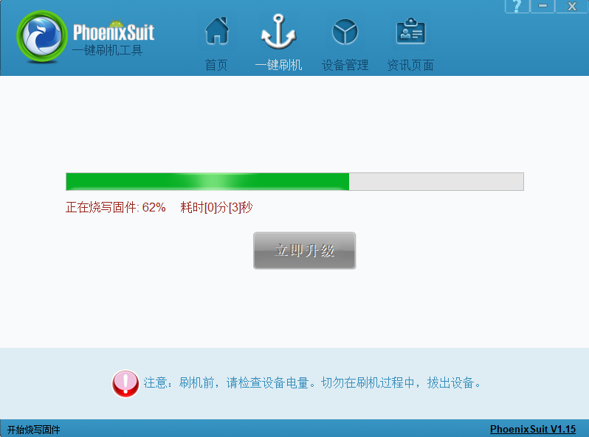Switch to the 设备管理 tab label
This screenshot has height=437, width=589.
point(345,66)
